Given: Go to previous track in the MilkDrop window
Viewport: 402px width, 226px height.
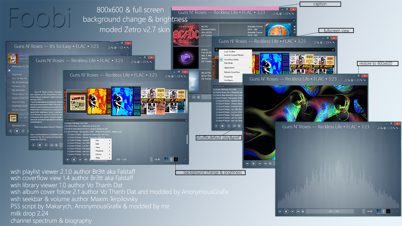Looking at the screenshot, I should tap(247, 163).
